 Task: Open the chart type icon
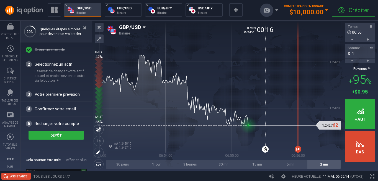point(99,129)
